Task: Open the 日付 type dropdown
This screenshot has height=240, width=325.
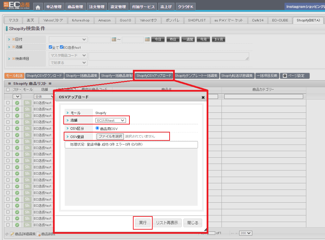Action: click(x=68, y=39)
